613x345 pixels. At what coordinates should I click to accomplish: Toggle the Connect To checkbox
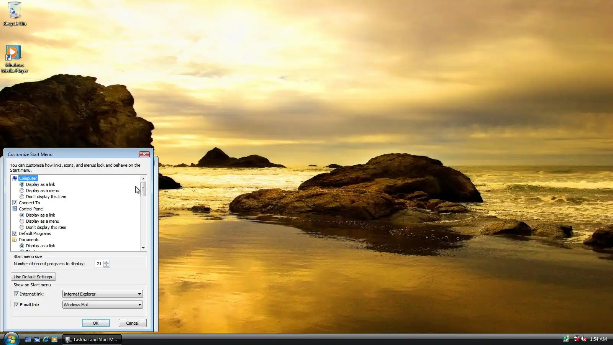[x=15, y=203]
